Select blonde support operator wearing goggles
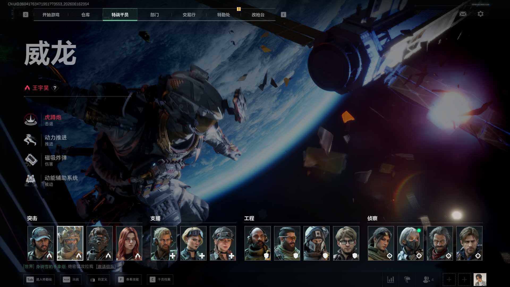The height and width of the screenshot is (287, 510). [x=193, y=243]
